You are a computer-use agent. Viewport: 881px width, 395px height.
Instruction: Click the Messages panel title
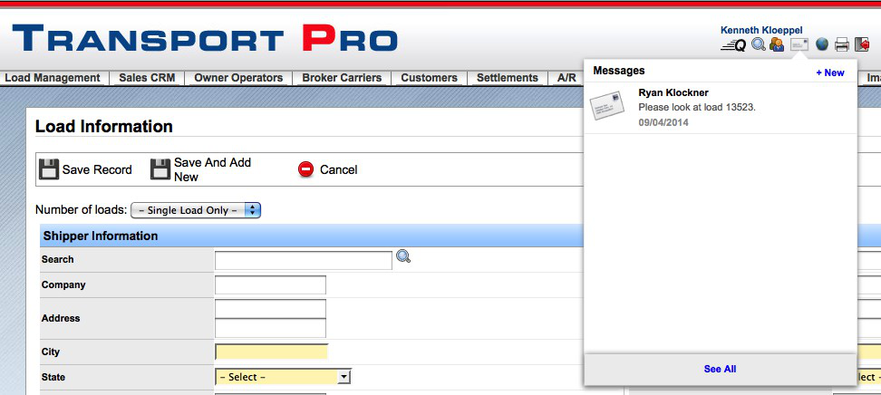point(619,71)
